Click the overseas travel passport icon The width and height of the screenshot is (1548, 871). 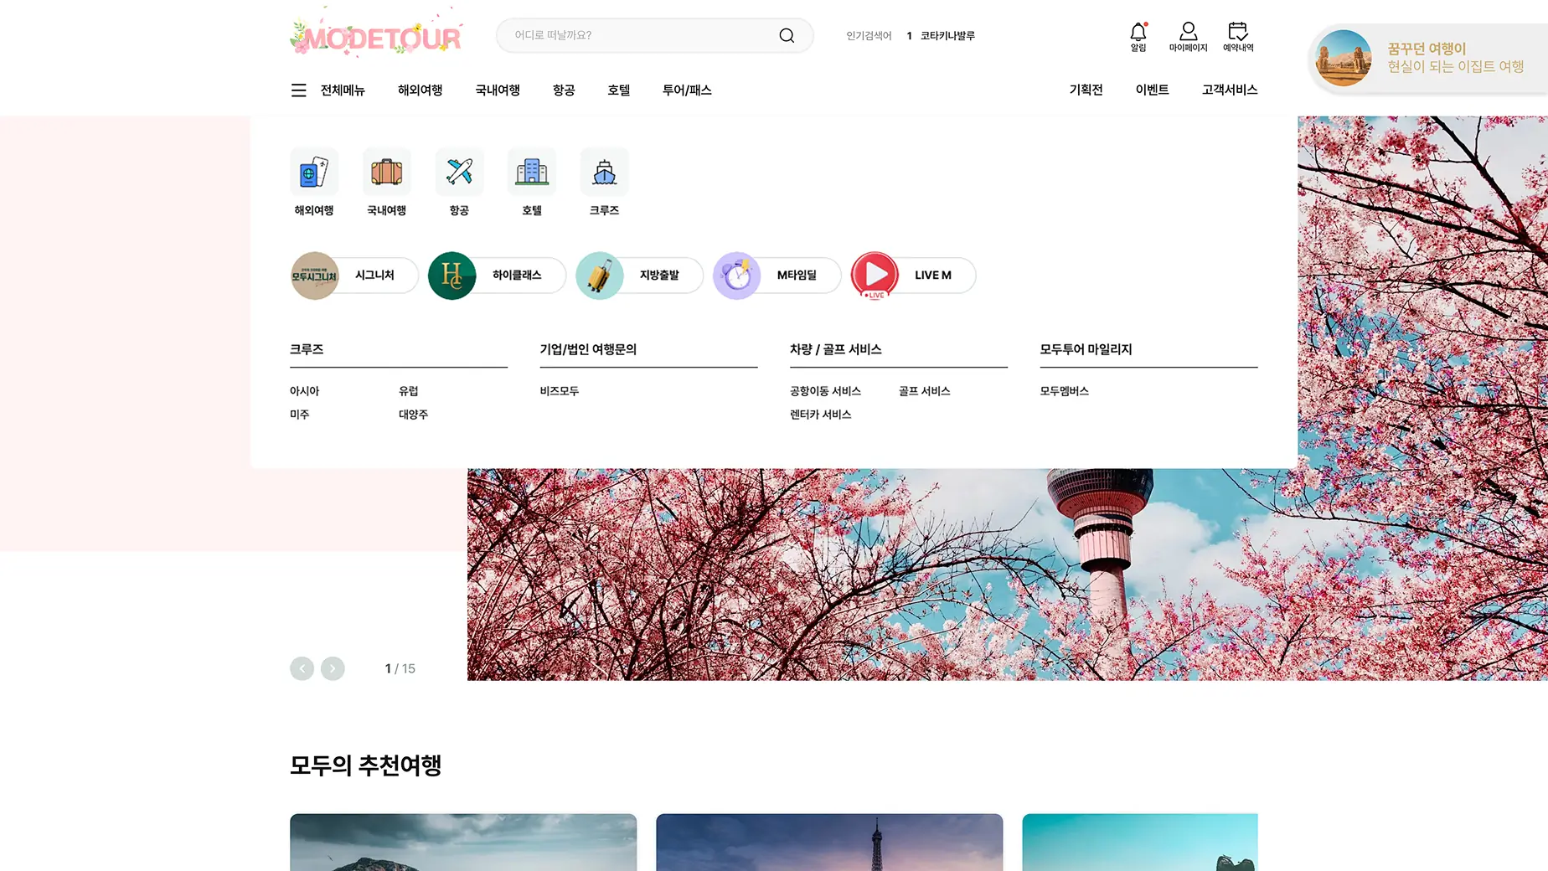[314, 173]
